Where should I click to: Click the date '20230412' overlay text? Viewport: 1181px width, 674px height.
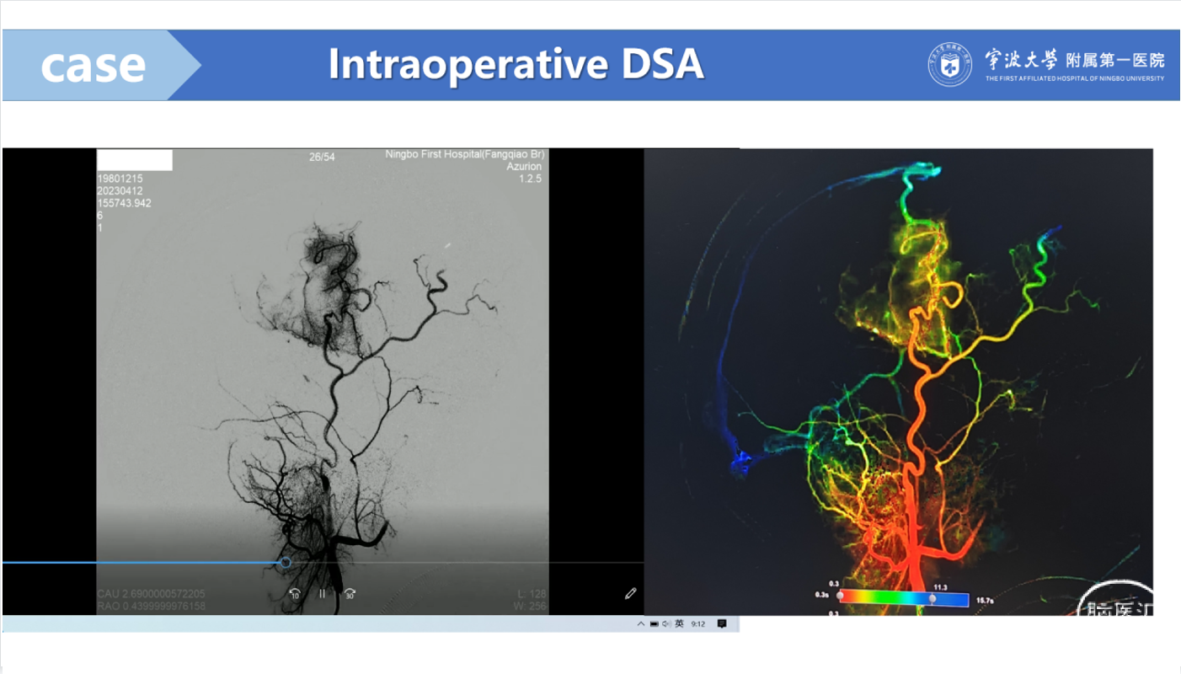click(120, 191)
